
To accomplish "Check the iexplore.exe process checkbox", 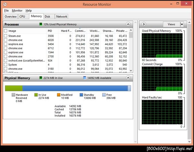I will 5,44.
